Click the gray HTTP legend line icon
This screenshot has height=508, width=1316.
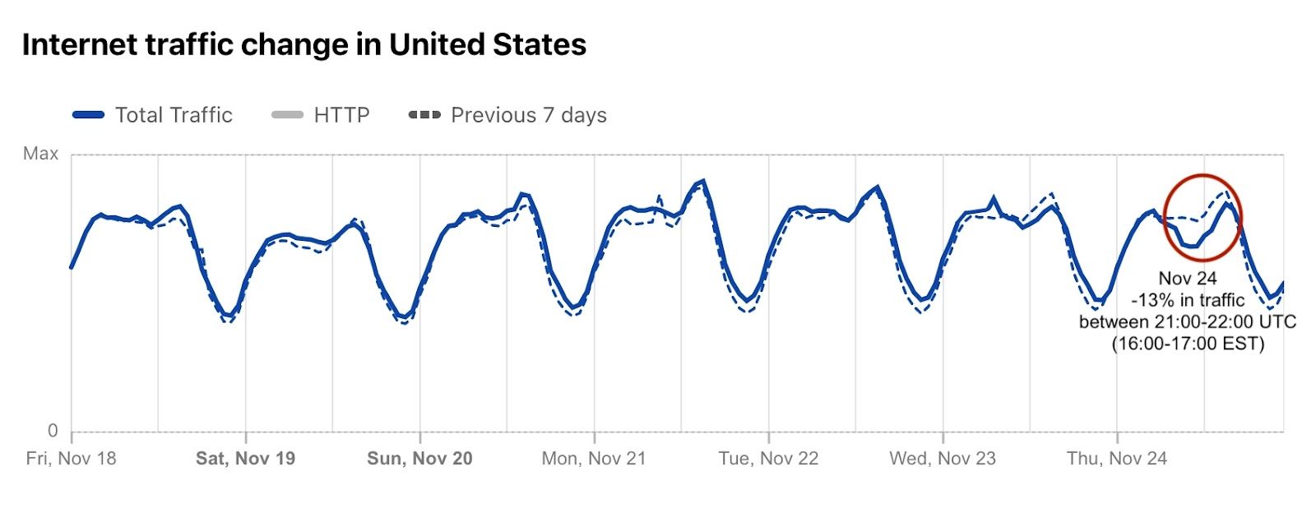click(x=287, y=115)
